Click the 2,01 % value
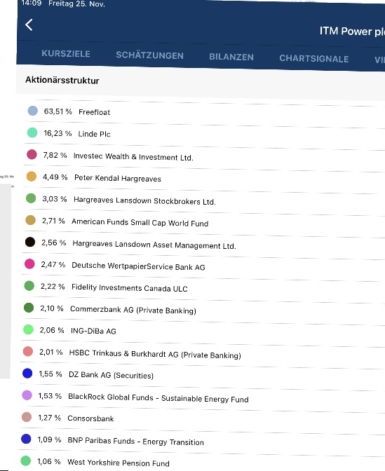The width and height of the screenshot is (385, 471). (50, 352)
